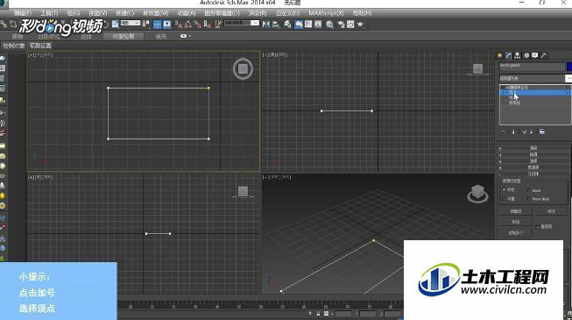Collapse the 几何体 rollout
572x320 pixels.
click(533, 174)
